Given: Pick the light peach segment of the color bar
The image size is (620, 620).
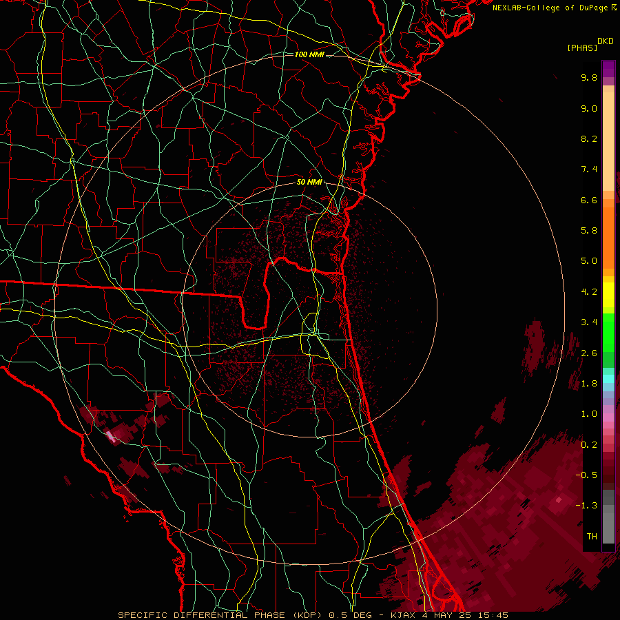Looking at the screenshot, I should (608, 141).
